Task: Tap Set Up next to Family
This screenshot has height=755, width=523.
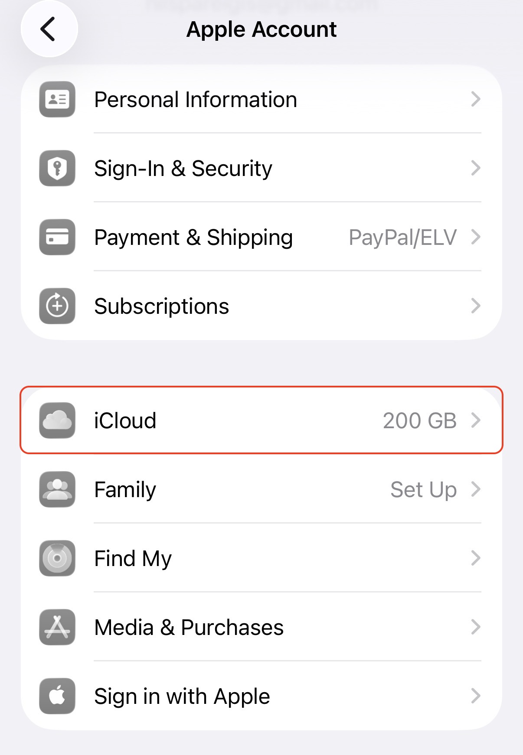Action: [423, 490]
